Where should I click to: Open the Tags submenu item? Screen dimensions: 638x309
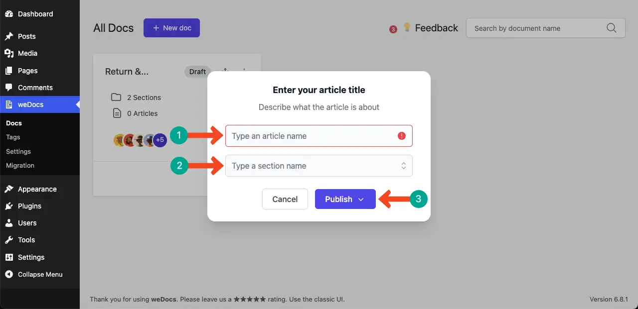click(13, 137)
